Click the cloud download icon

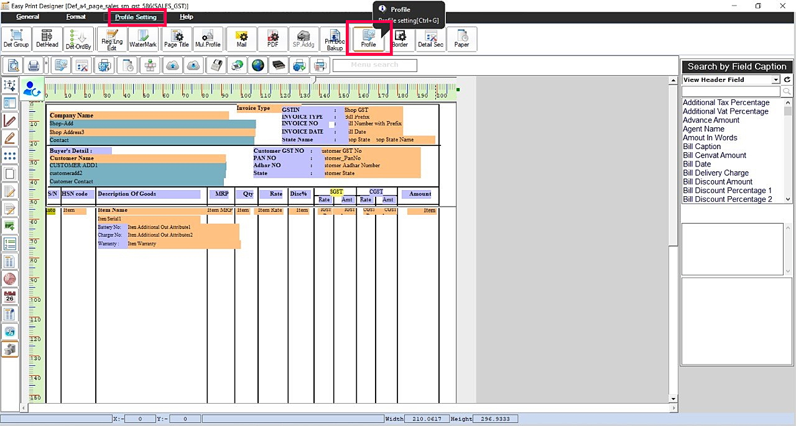point(193,65)
